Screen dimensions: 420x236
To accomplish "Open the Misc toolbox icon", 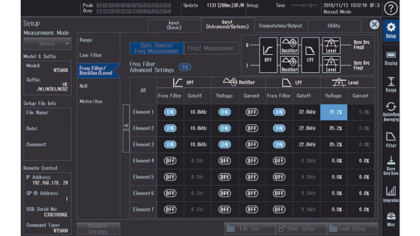I will click(391, 220).
